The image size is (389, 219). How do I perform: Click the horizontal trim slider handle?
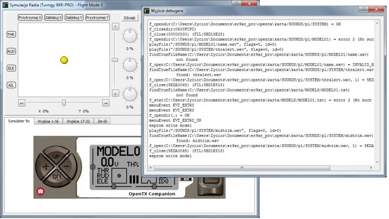coord(64,103)
